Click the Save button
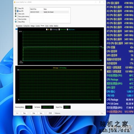 pos(41,113)
